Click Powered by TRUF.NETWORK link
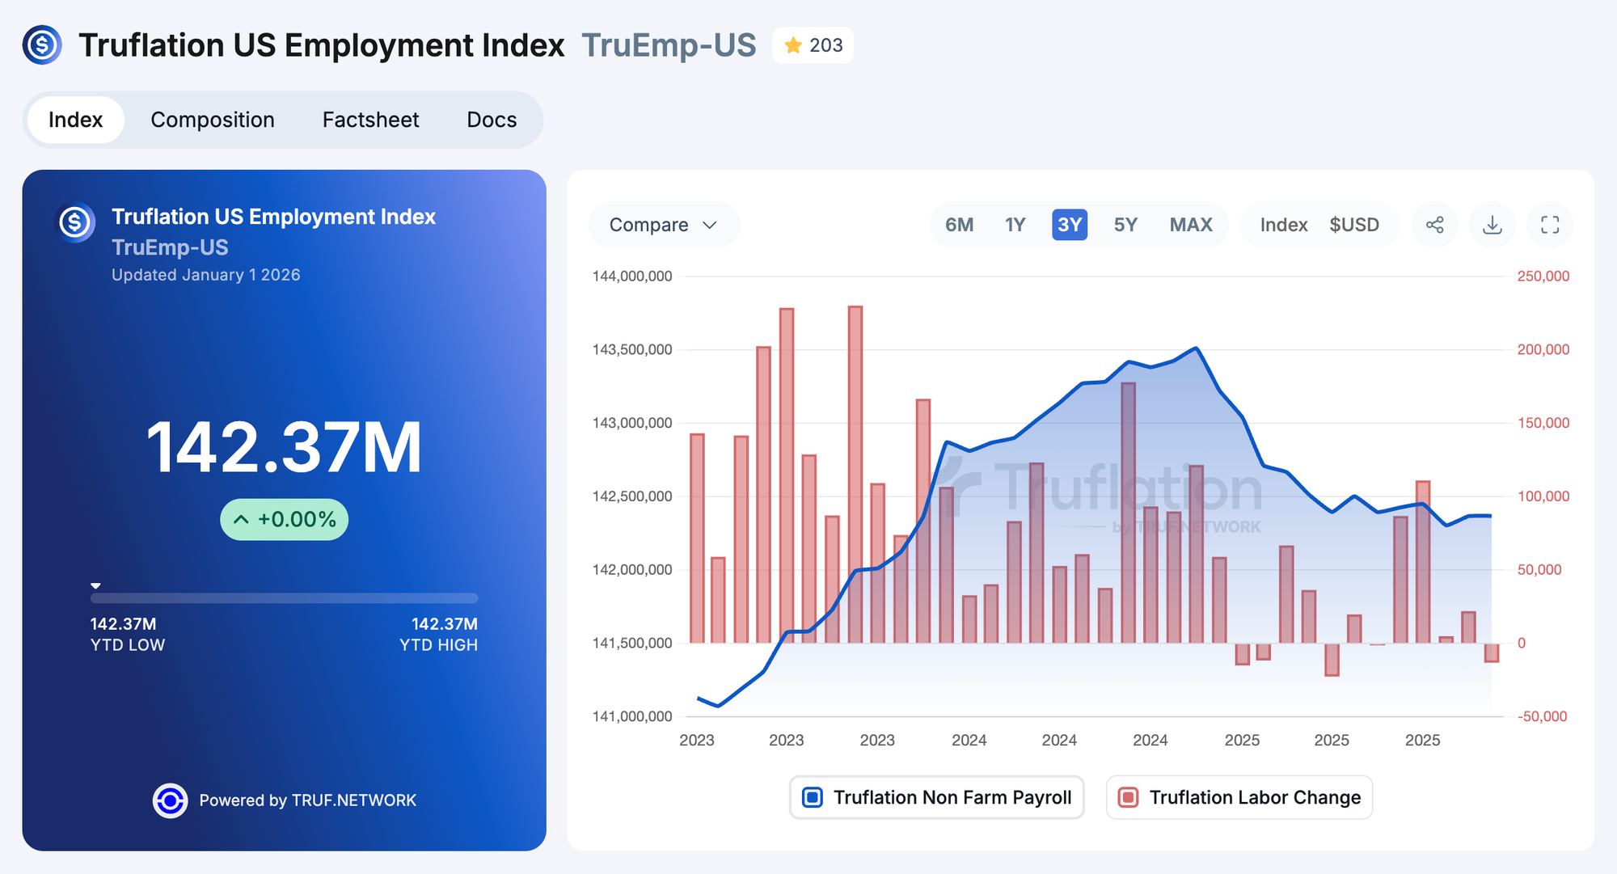Viewport: 1617px width, 874px height. click(307, 800)
